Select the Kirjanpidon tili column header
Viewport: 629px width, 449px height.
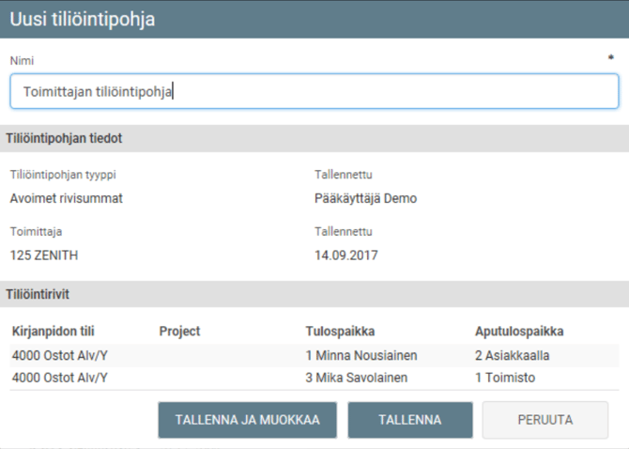tap(54, 332)
